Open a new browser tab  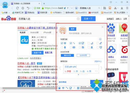click(44, 4)
